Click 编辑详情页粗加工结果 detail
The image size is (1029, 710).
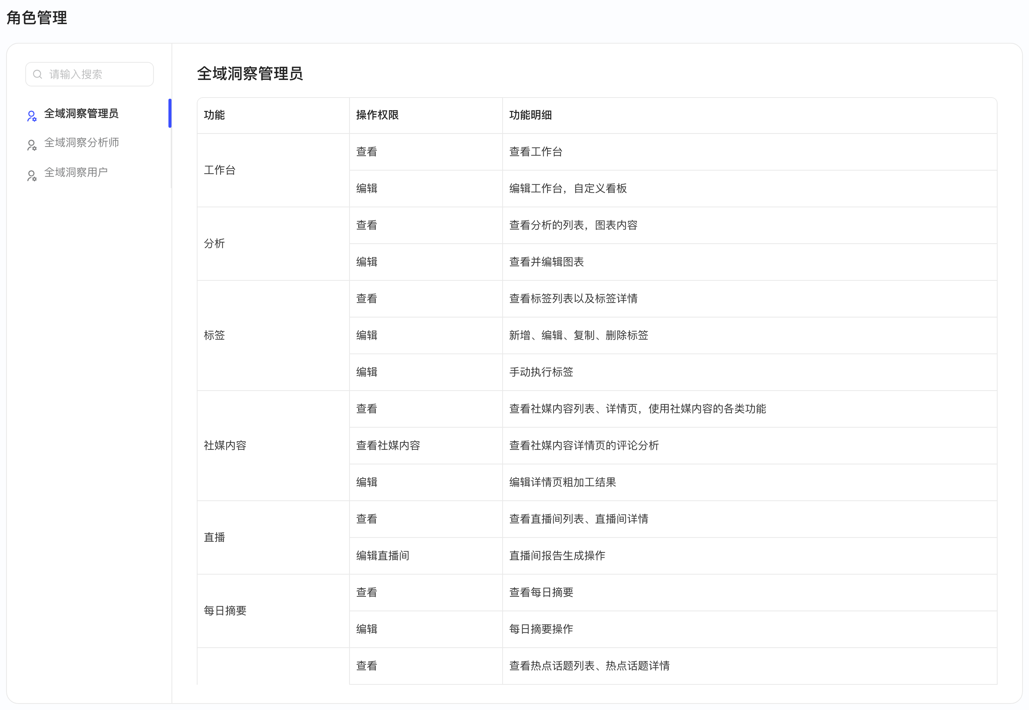tap(563, 482)
